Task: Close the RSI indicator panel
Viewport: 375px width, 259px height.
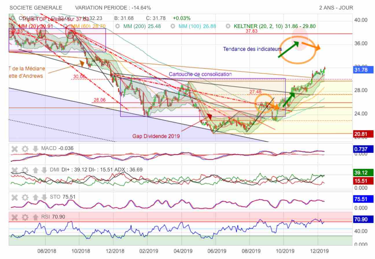Action: [14, 217]
